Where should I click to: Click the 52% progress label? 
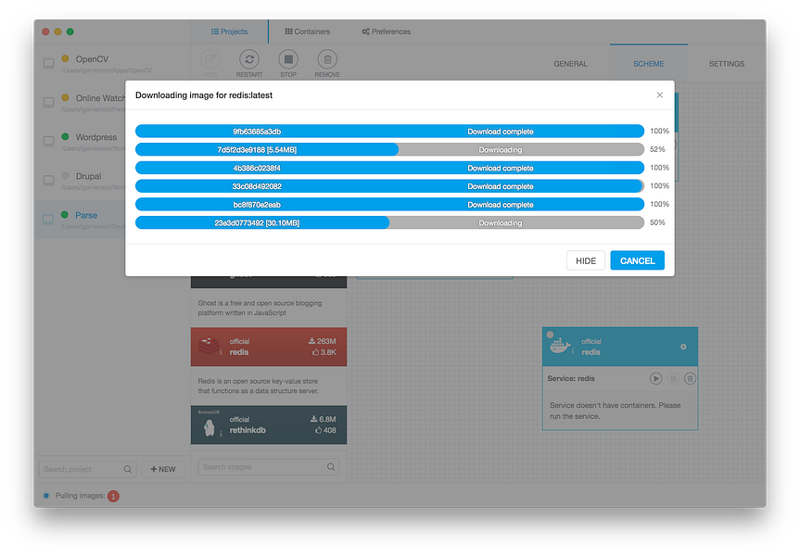click(x=657, y=149)
